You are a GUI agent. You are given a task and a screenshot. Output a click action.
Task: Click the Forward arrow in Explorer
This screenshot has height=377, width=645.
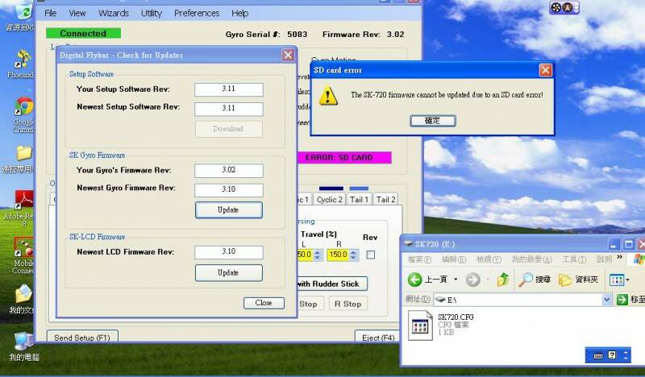[473, 280]
